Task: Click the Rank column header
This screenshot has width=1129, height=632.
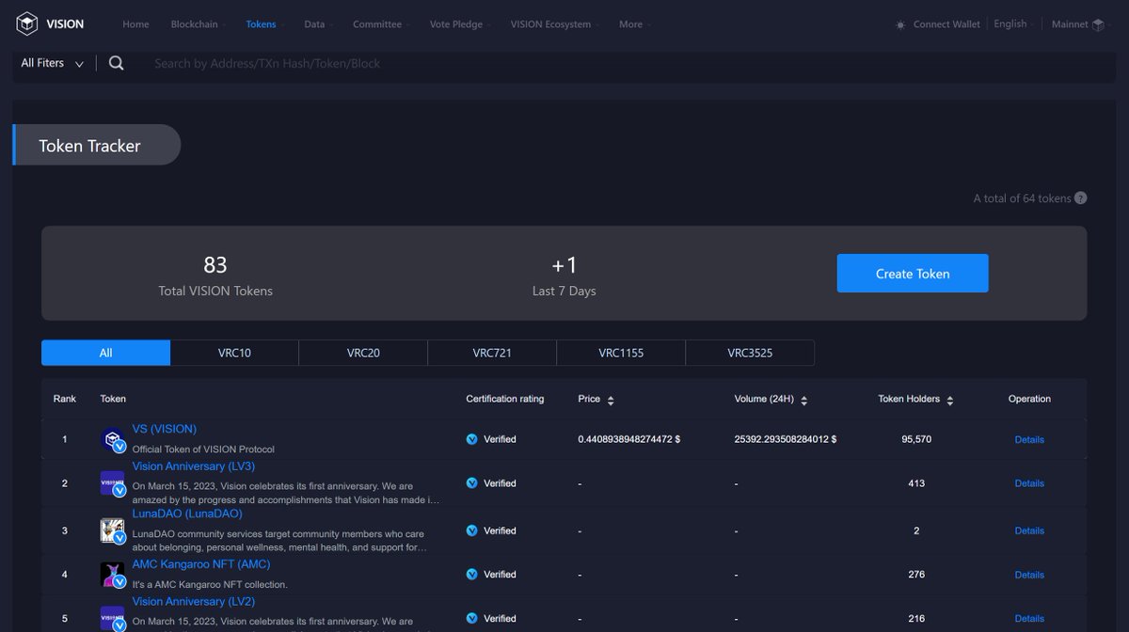Action: 65,399
